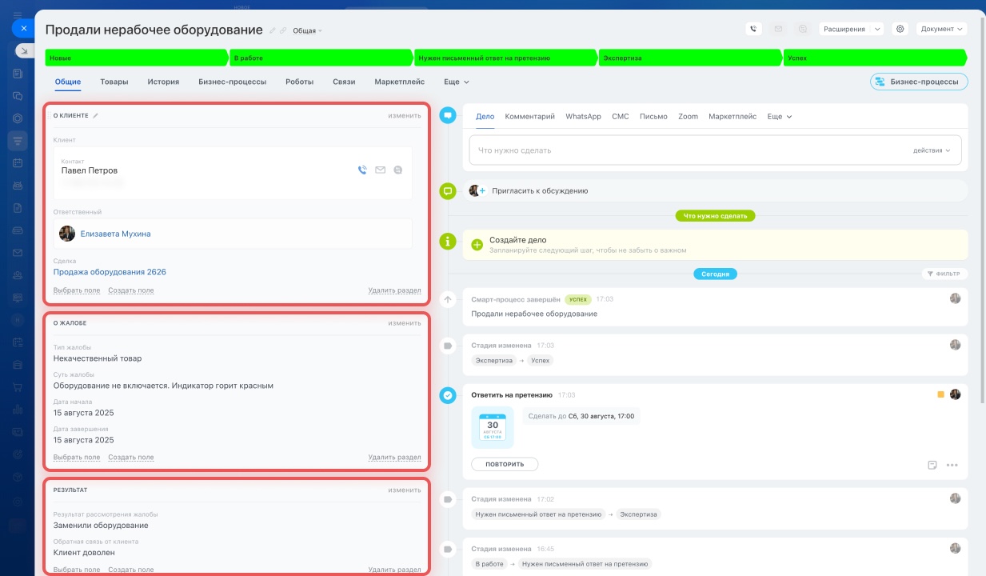Click the ПОВТОРИТЬ button
The width and height of the screenshot is (986, 576).
coord(505,464)
